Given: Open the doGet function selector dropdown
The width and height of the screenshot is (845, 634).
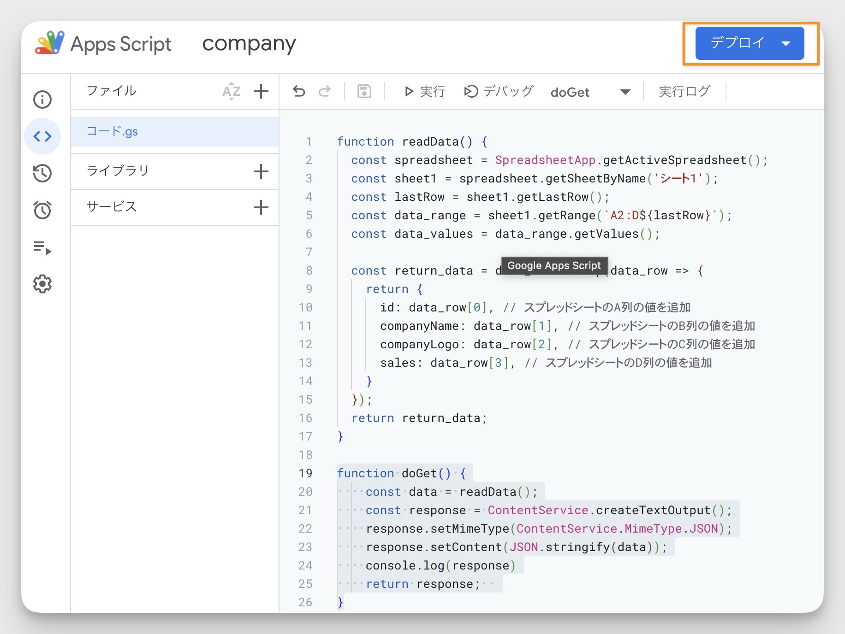Looking at the screenshot, I should (625, 92).
